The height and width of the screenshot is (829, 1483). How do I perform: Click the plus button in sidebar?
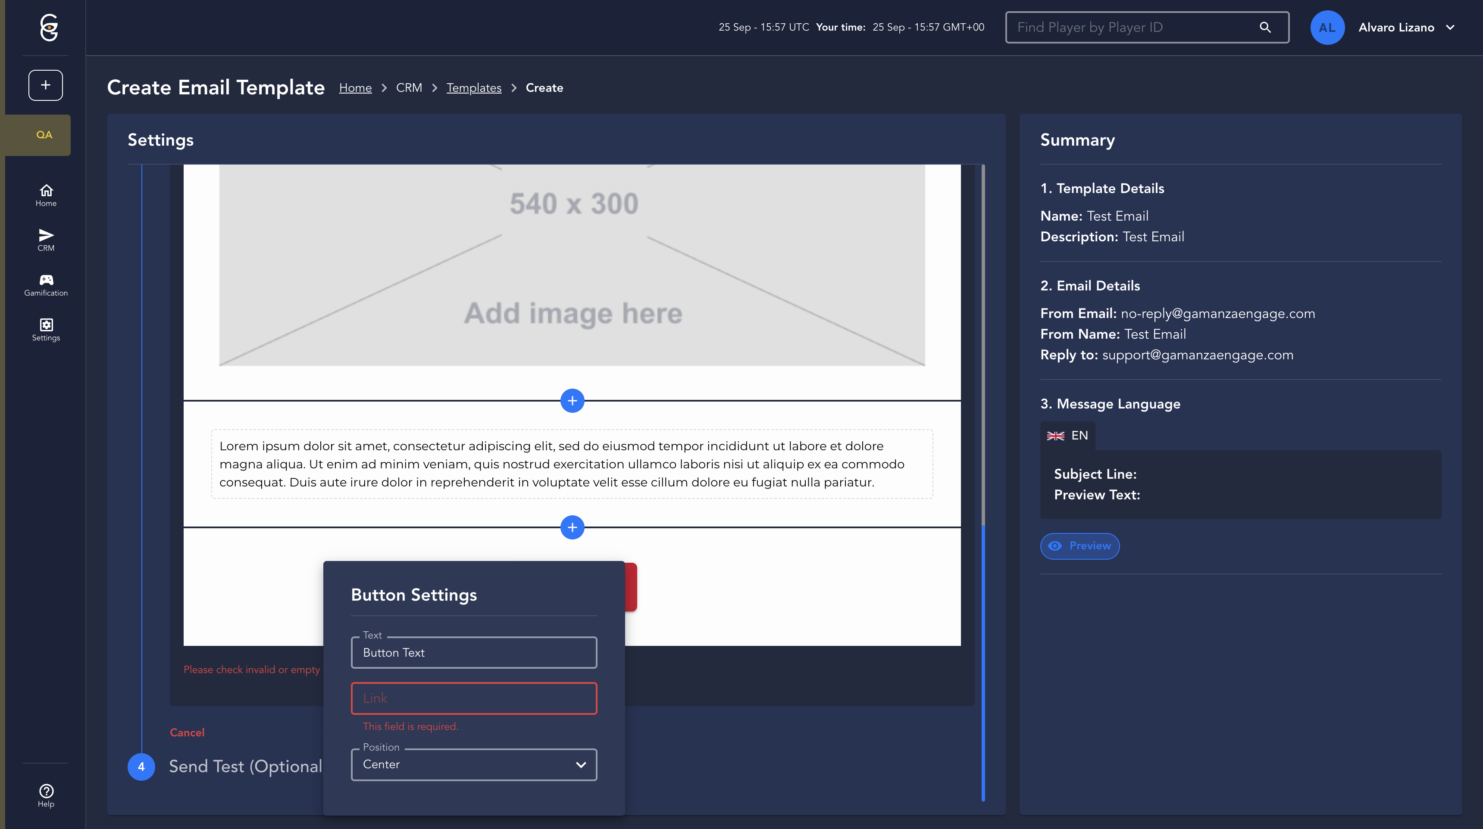tap(45, 85)
